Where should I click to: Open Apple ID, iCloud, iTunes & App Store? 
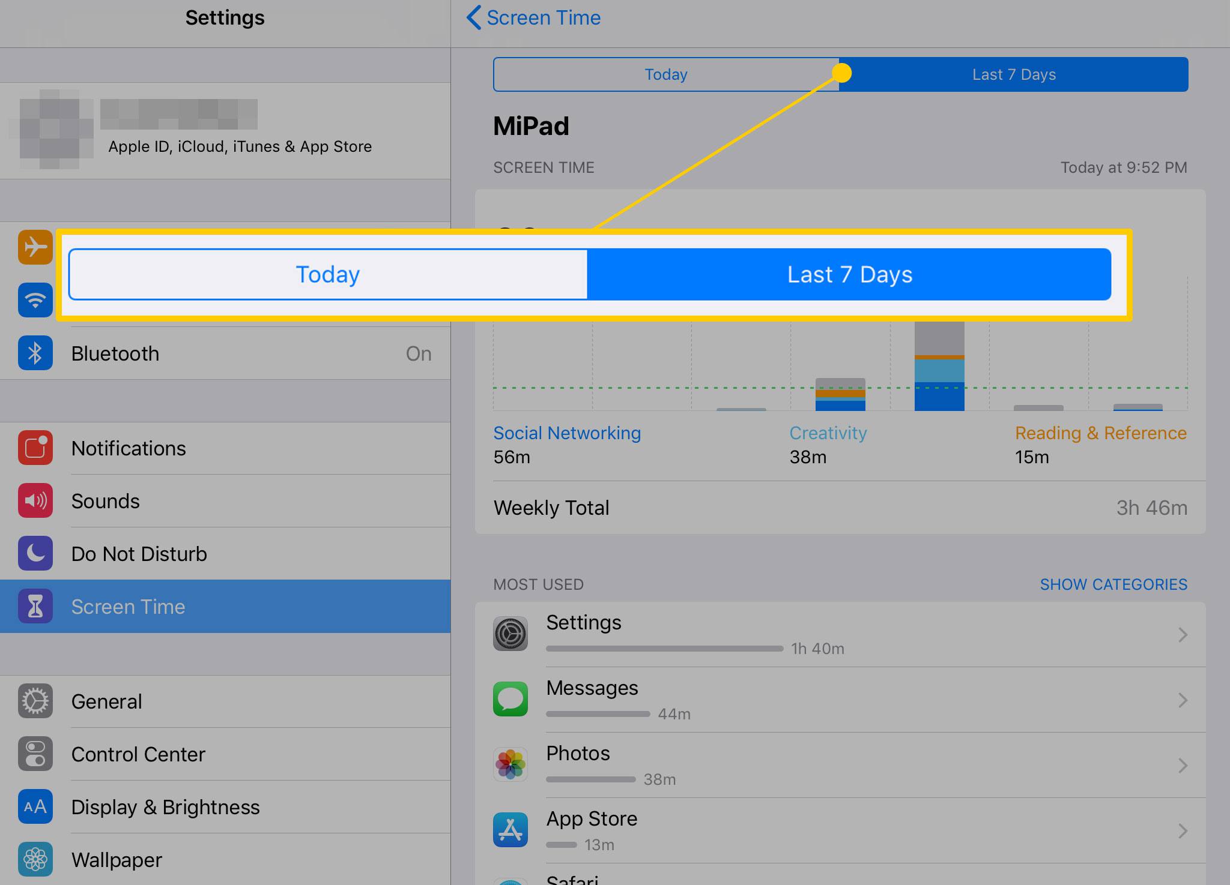[225, 131]
